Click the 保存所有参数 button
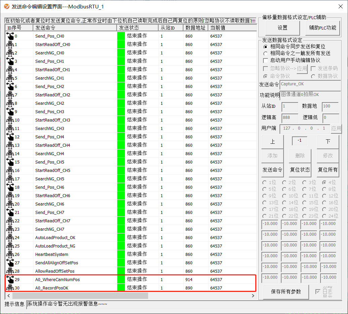Screen dimensions: 348x314 pos(286,291)
